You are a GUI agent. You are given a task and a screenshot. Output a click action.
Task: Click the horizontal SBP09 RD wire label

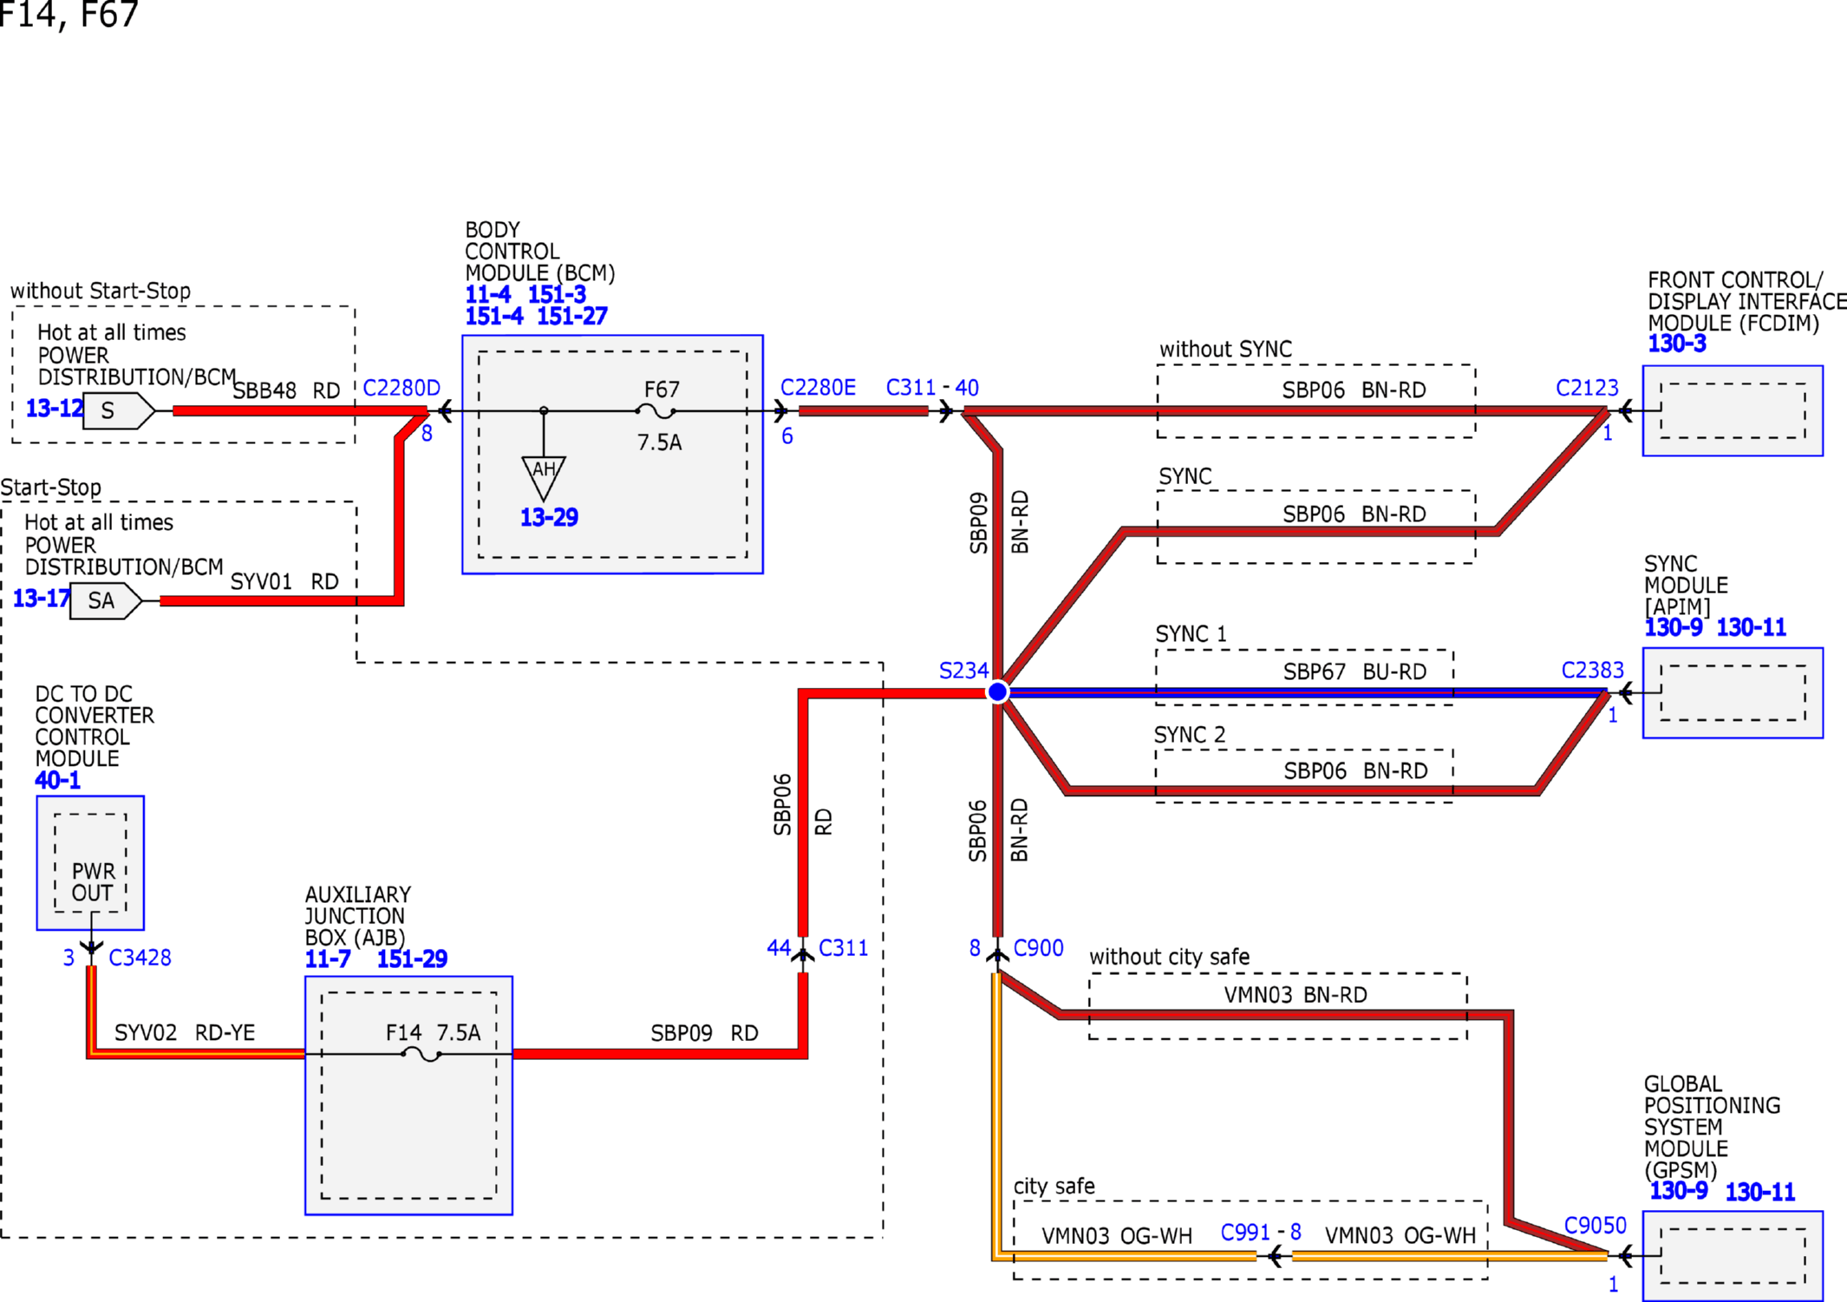coord(704,1033)
